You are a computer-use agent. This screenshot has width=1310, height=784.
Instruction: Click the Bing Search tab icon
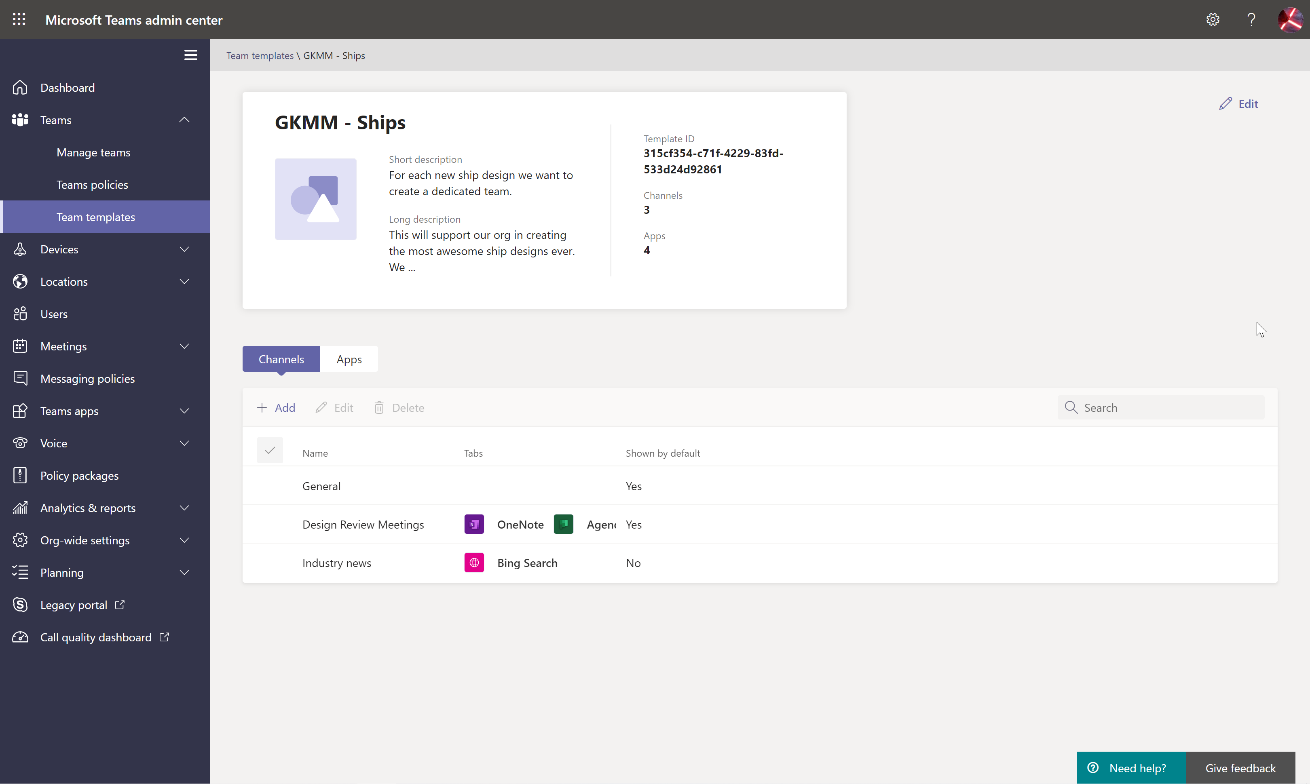pos(474,563)
